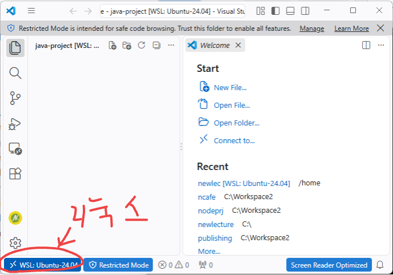The width and height of the screenshot is (393, 275).
Task: Open recent publishing folder
Action: pos(215,238)
